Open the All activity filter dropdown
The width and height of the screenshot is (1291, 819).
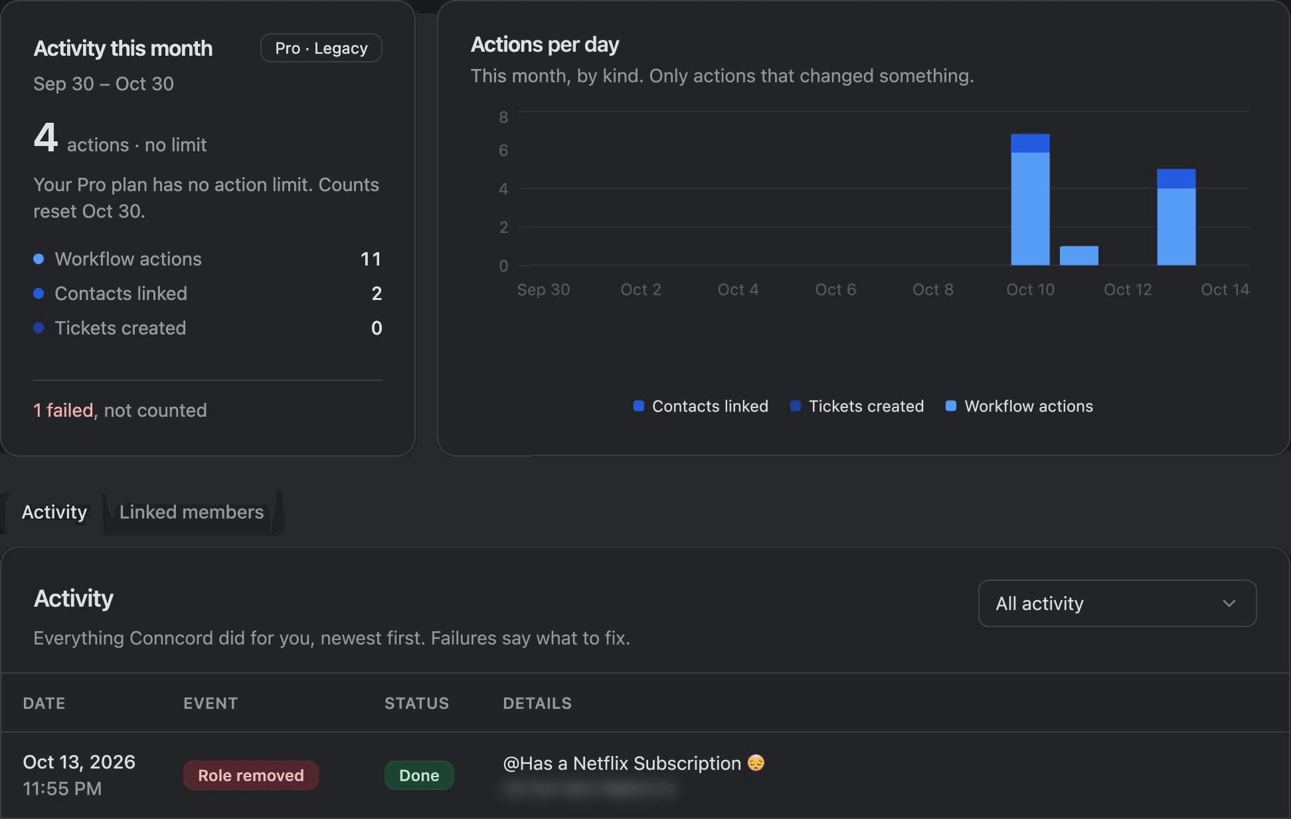(1117, 603)
